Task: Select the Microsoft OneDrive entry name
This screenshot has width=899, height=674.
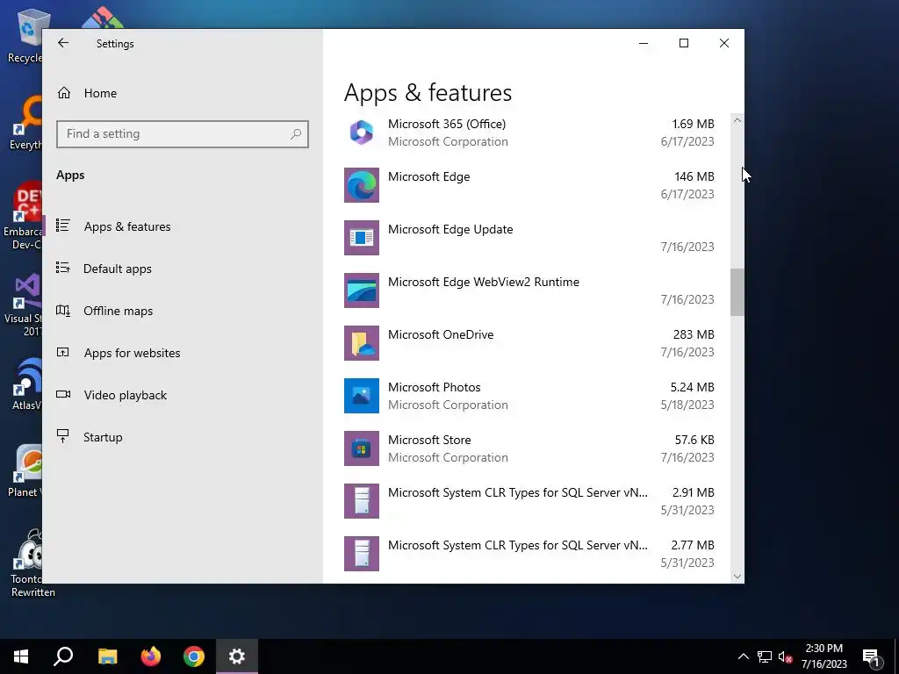Action: click(441, 334)
